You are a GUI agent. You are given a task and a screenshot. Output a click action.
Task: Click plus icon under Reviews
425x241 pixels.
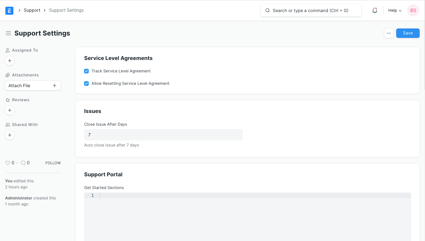[10, 110]
